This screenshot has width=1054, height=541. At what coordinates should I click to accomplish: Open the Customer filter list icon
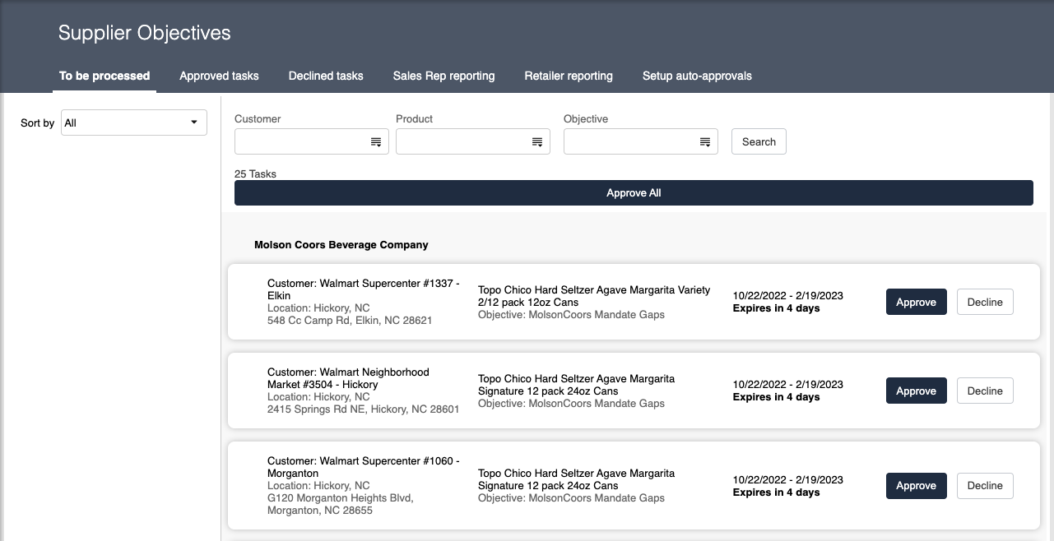pyautogui.click(x=376, y=142)
